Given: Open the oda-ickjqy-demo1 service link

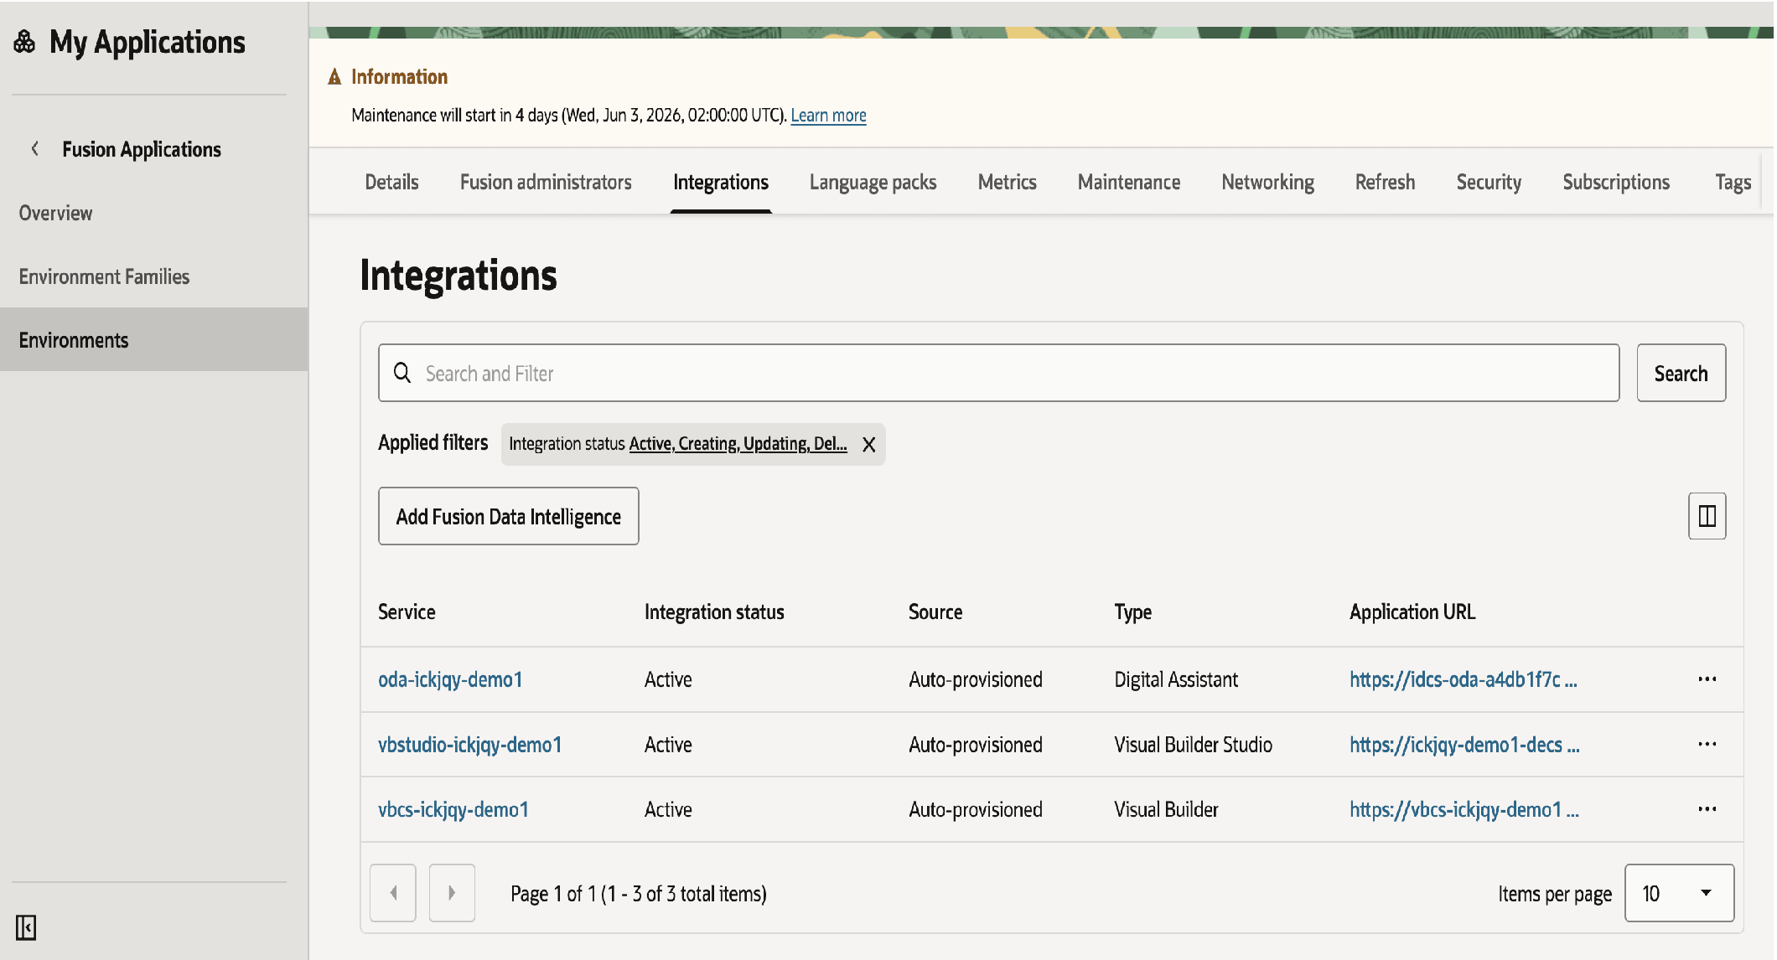Looking at the screenshot, I should [x=450, y=679].
